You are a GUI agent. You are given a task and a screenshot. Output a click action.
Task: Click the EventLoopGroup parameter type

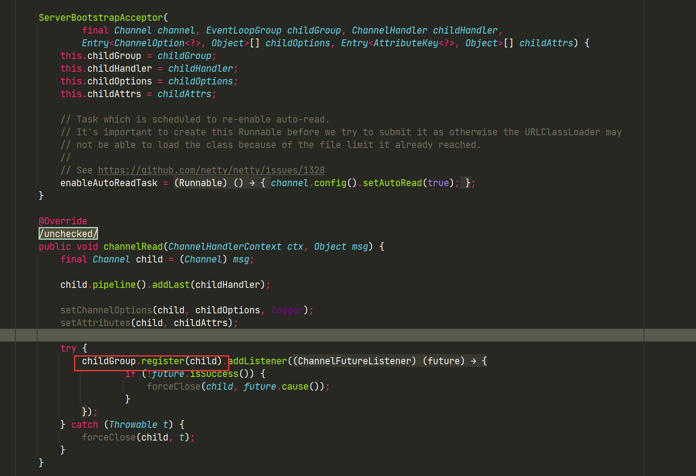point(244,30)
